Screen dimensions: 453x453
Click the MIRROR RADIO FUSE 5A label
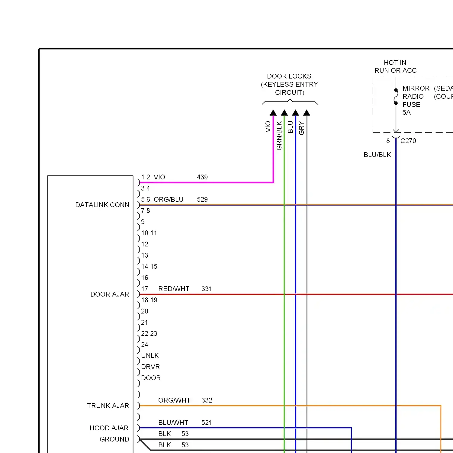tap(416, 100)
